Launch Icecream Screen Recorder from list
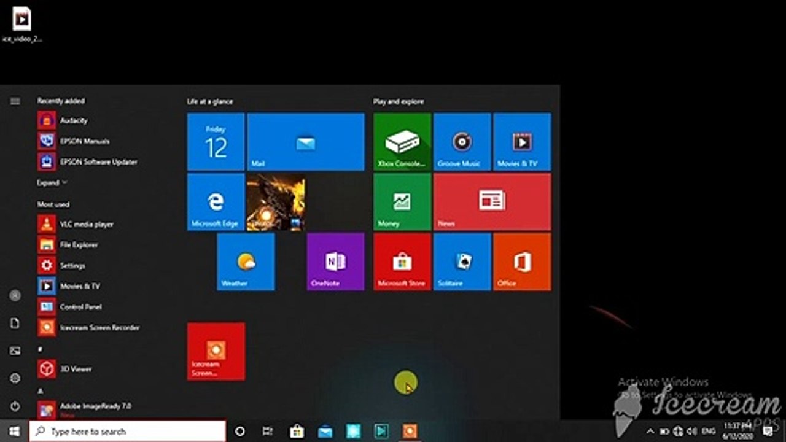Image resolution: width=786 pixels, height=442 pixels. pos(92,327)
